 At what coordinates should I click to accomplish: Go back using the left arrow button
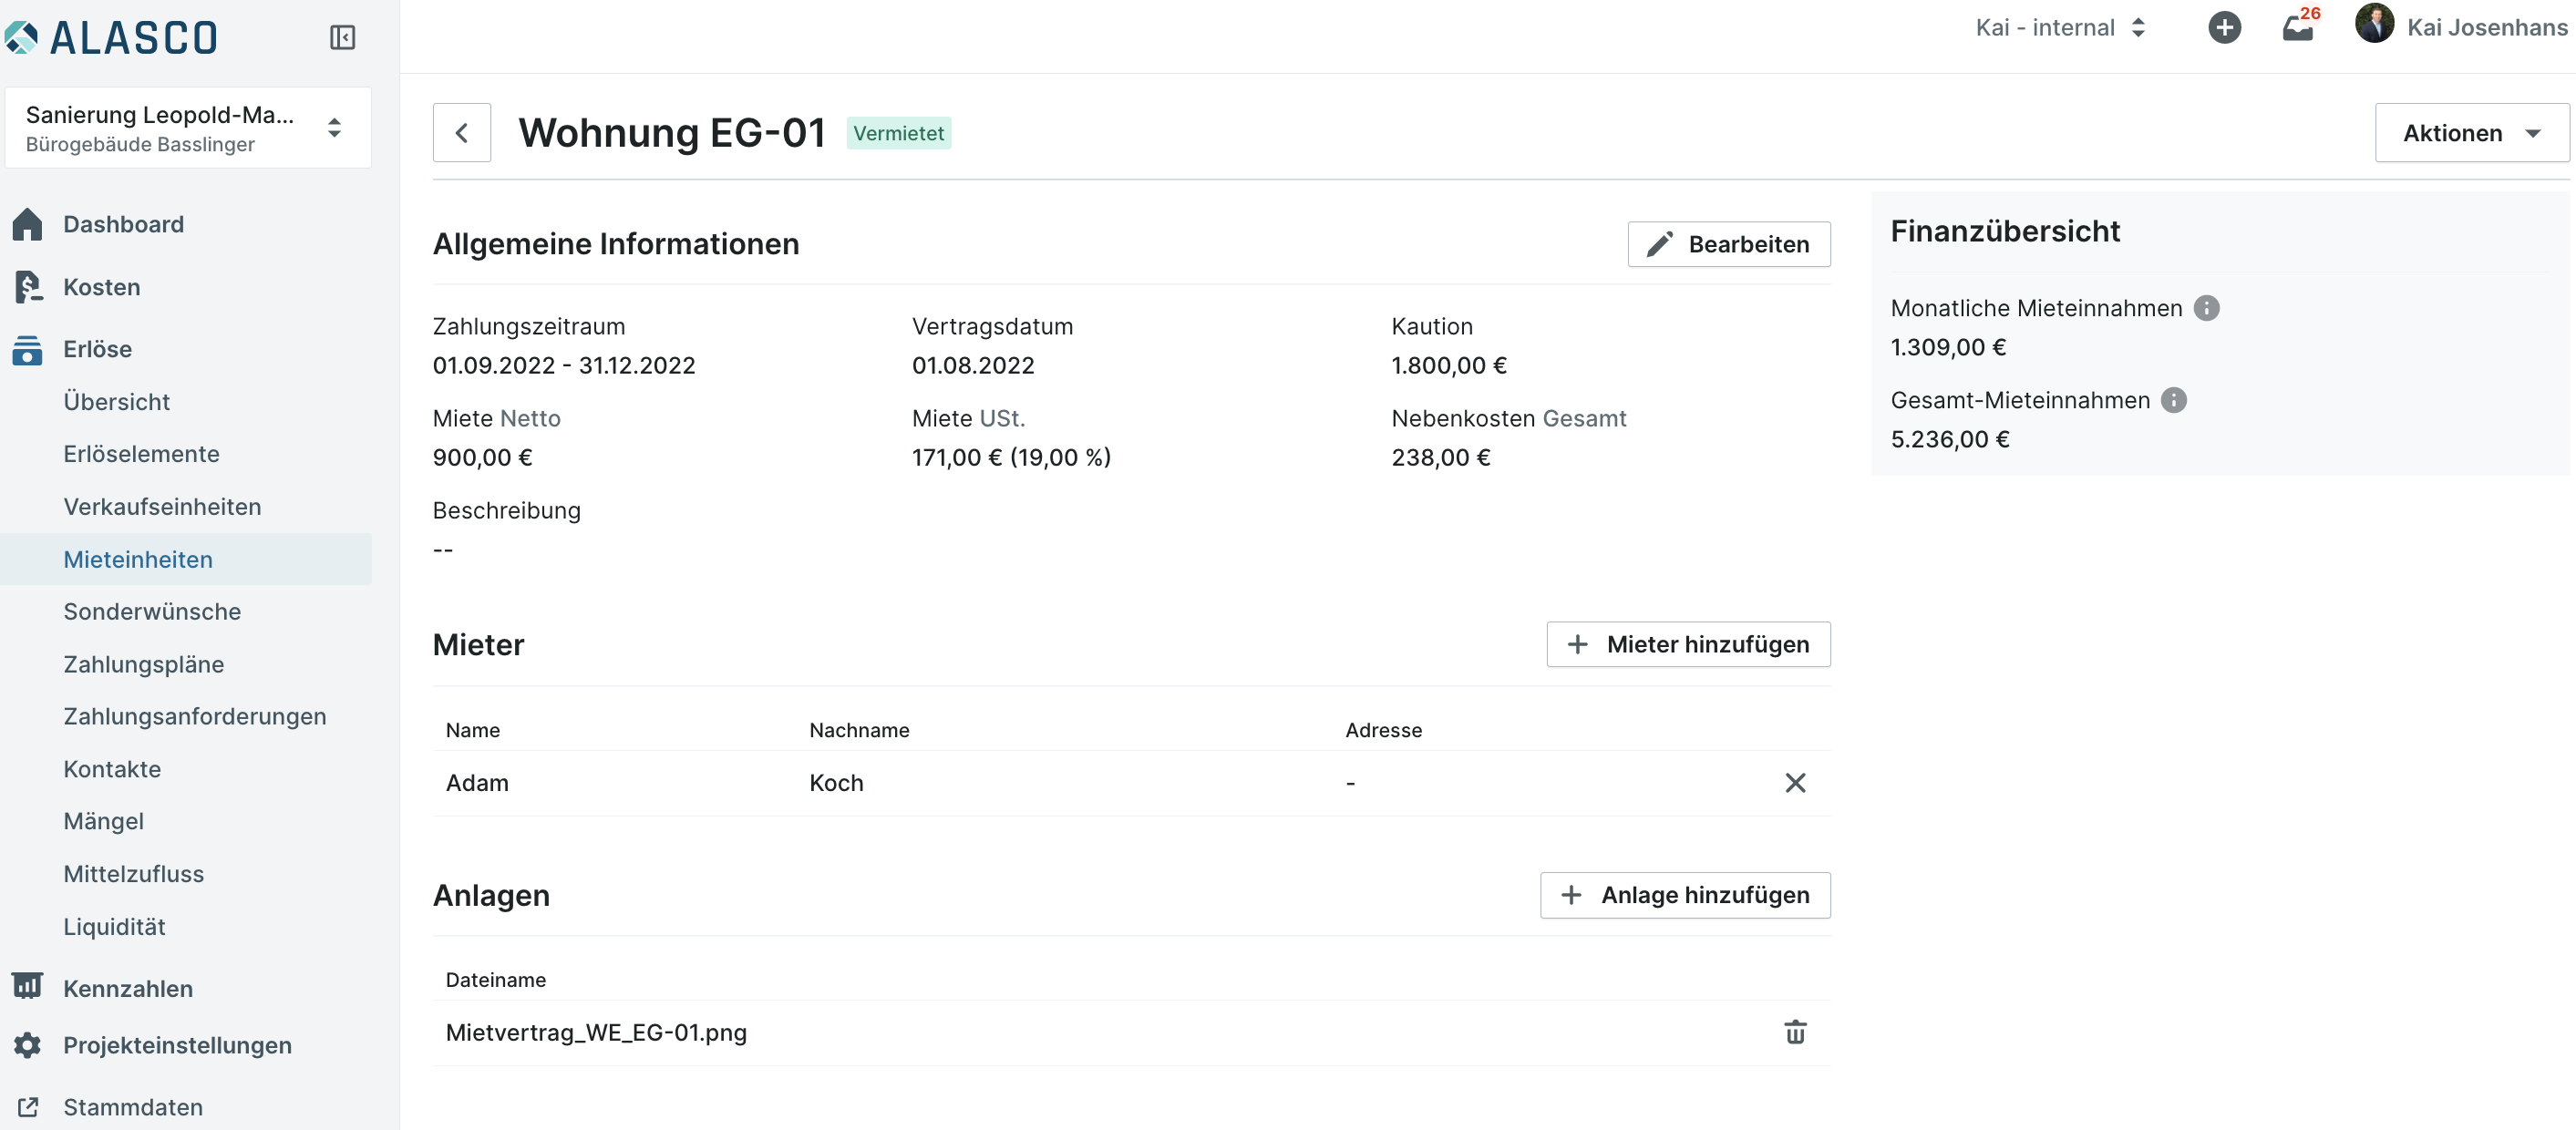point(462,133)
